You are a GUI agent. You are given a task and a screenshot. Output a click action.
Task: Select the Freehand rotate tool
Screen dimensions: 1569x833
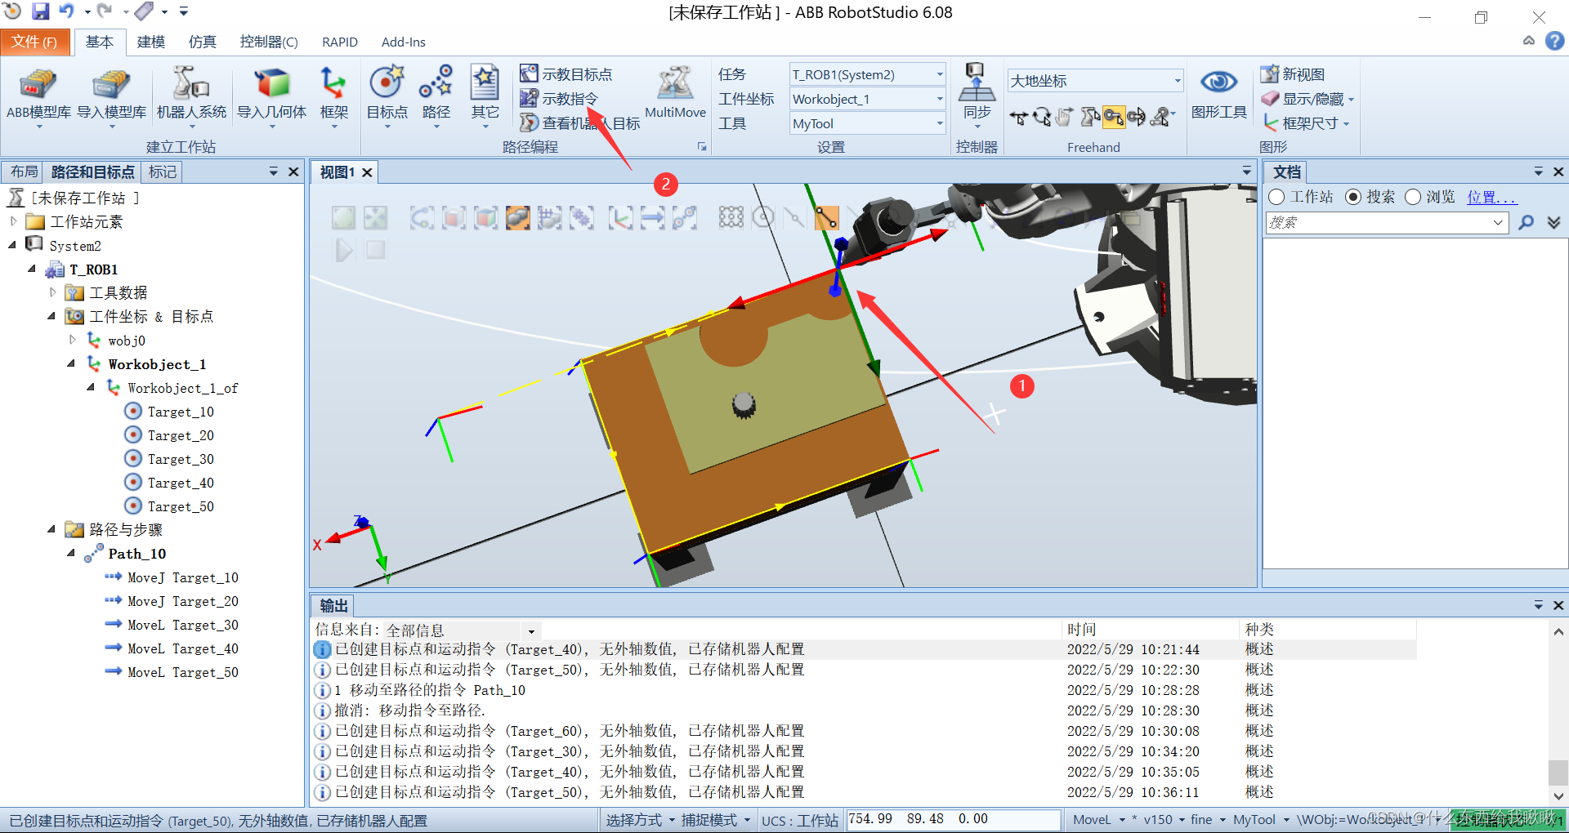1042,118
